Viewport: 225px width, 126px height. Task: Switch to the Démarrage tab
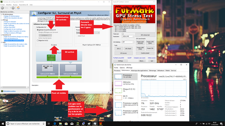point(152,71)
